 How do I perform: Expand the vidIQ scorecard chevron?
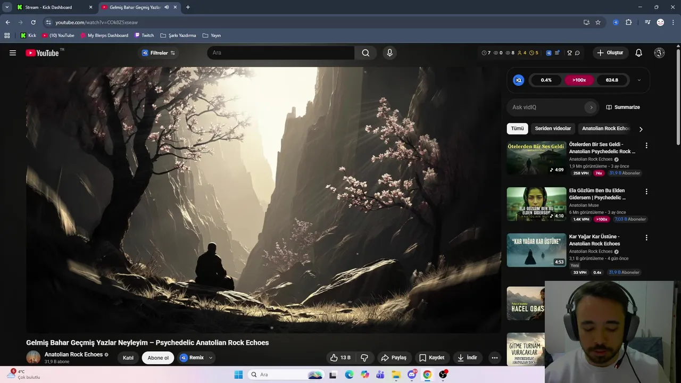(x=639, y=80)
